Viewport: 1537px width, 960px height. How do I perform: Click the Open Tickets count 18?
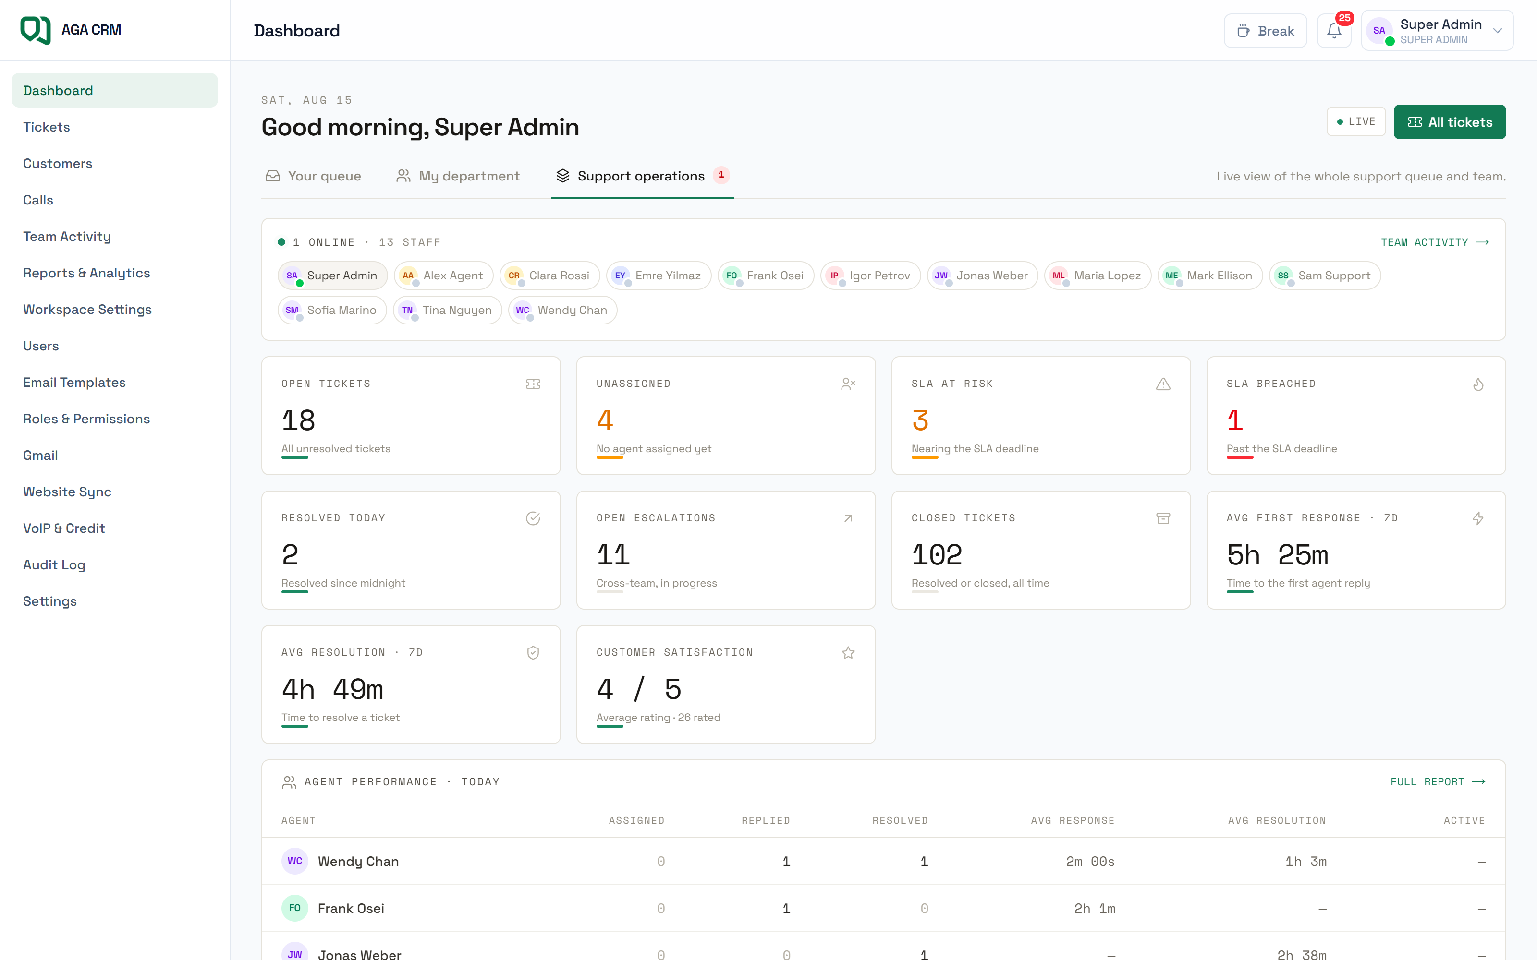click(x=298, y=420)
